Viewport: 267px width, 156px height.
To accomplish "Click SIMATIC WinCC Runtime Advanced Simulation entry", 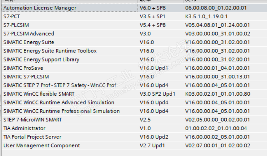I will point(58,102).
